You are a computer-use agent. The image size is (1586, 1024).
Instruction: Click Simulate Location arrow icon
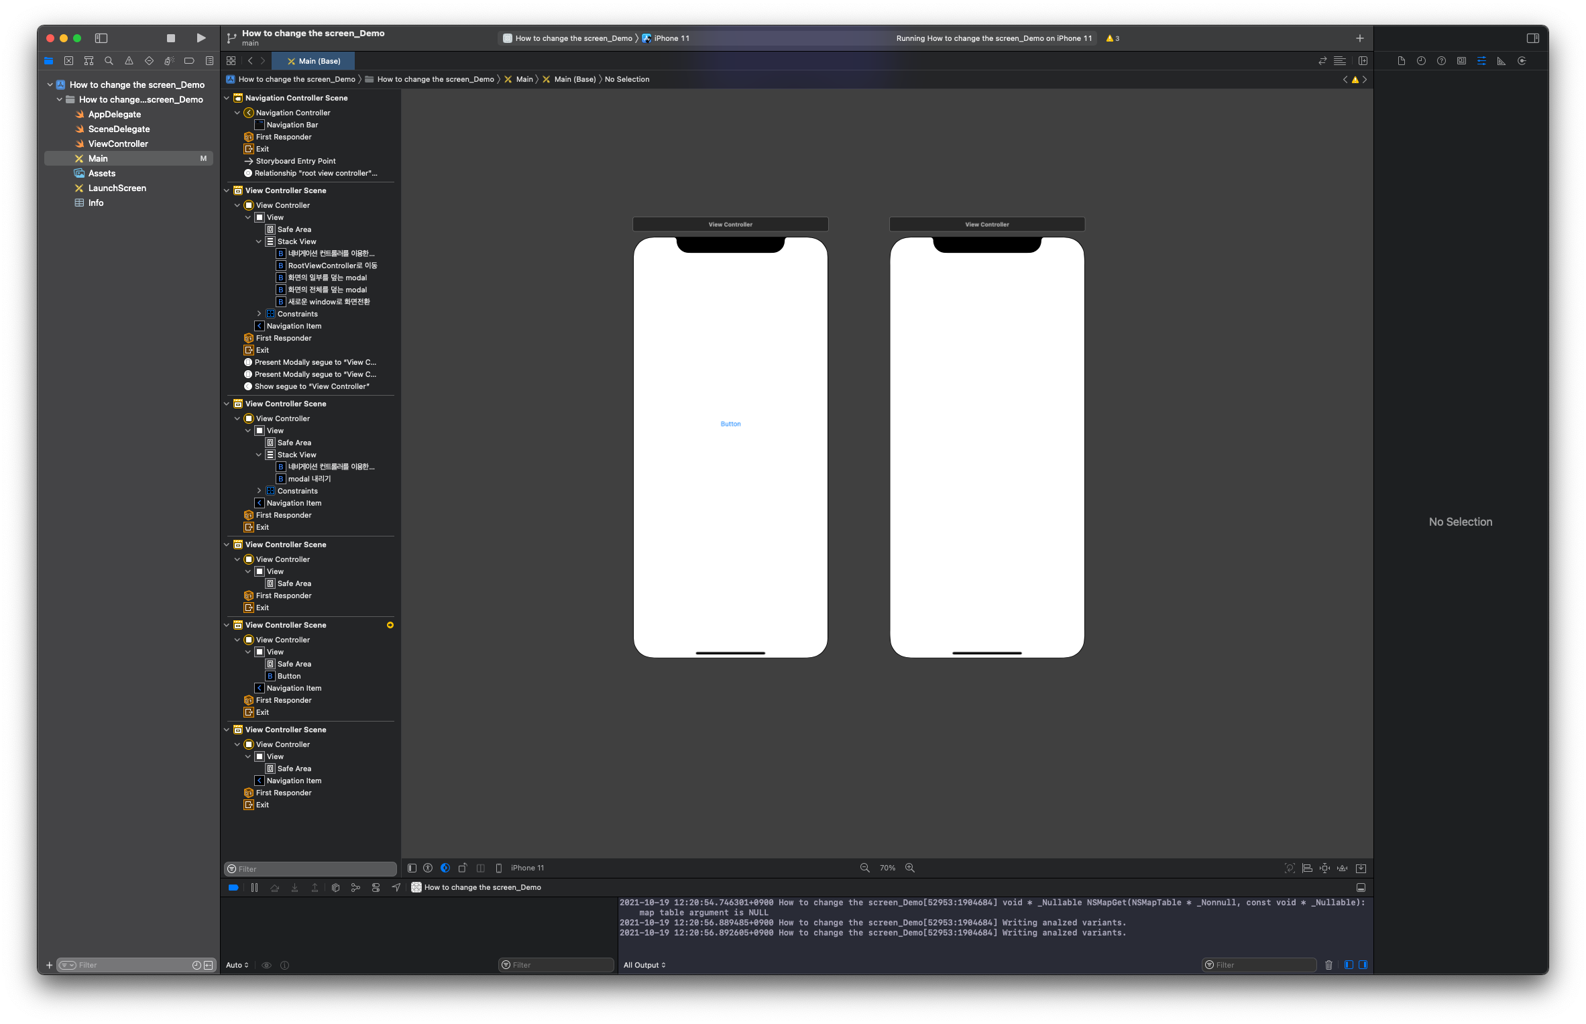point(396,888)
